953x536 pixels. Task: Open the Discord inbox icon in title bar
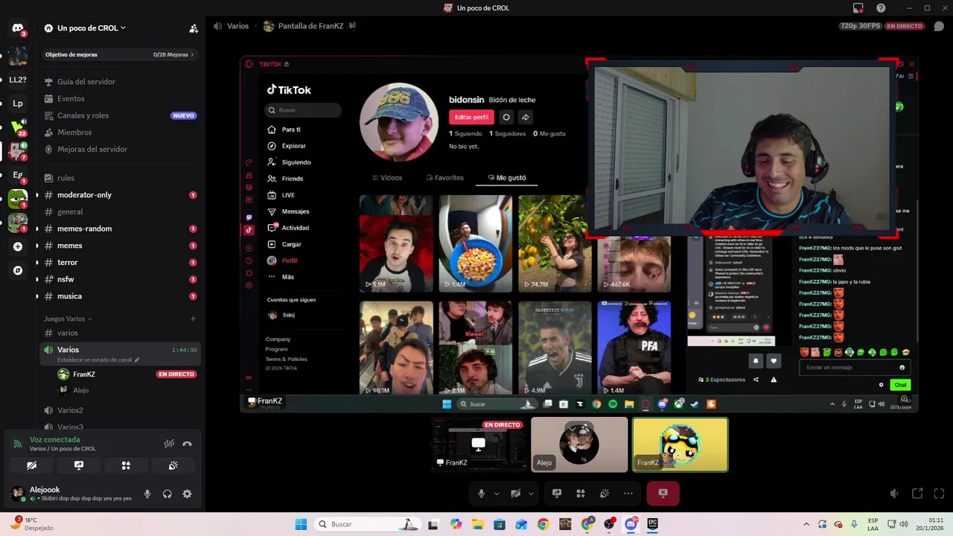tap(858, 8)
